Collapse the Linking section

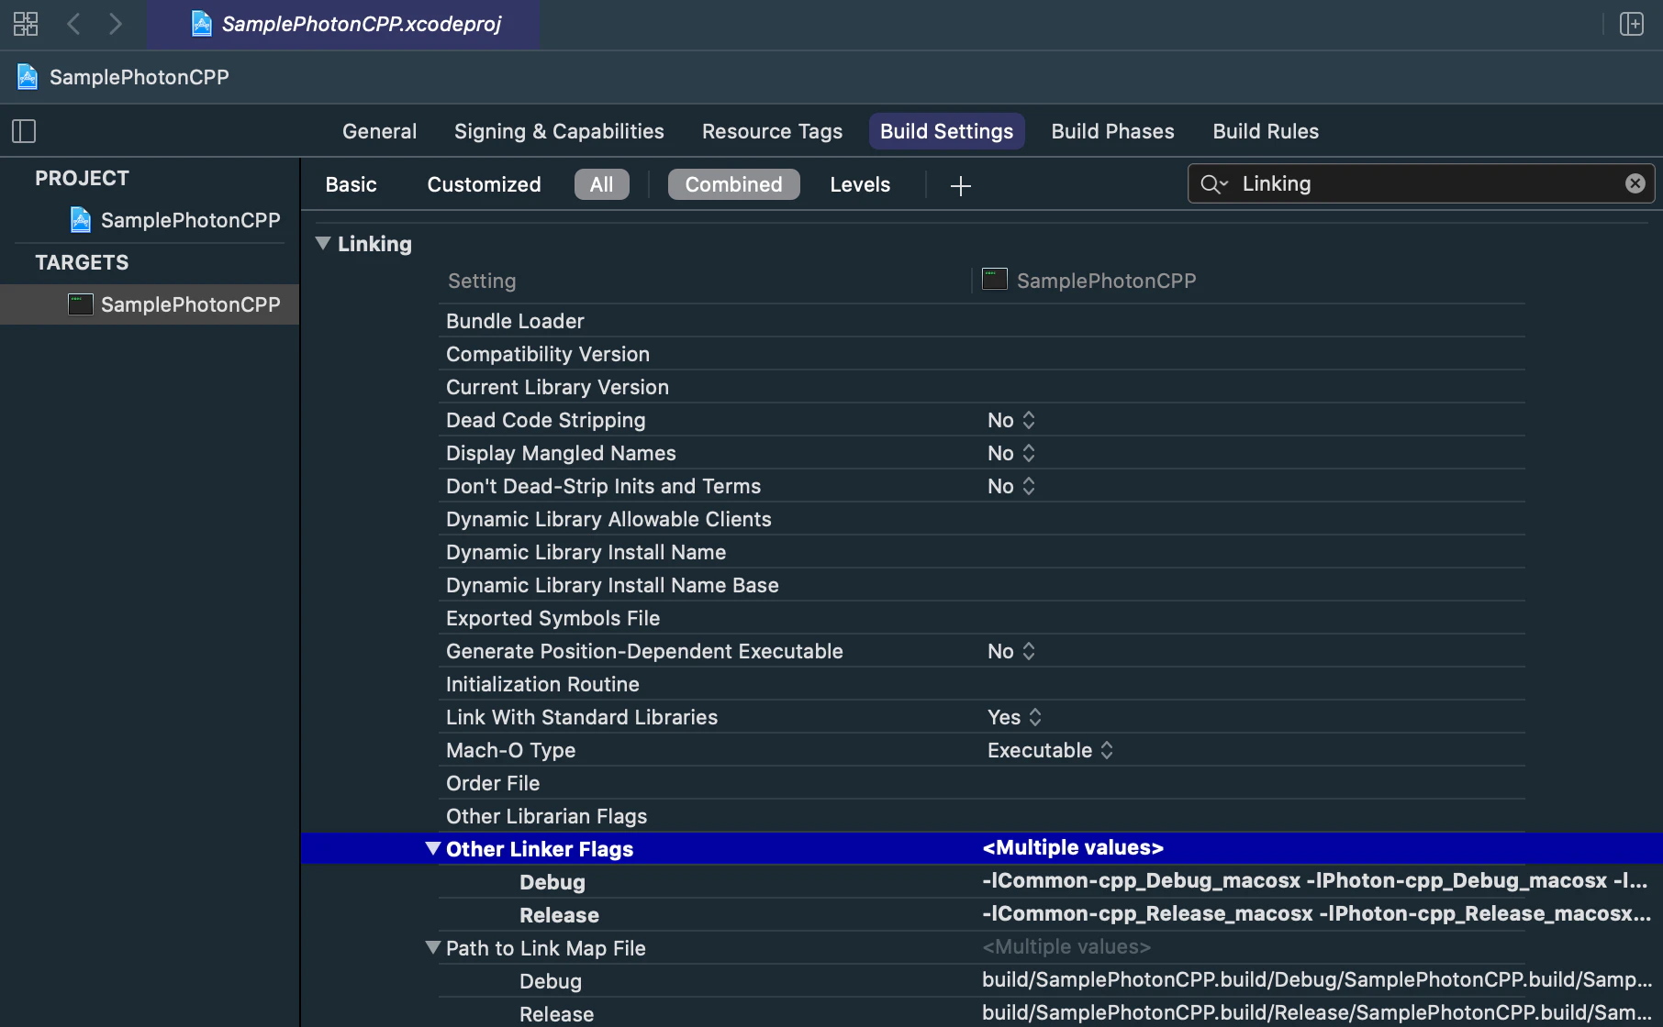click(323, 243)
